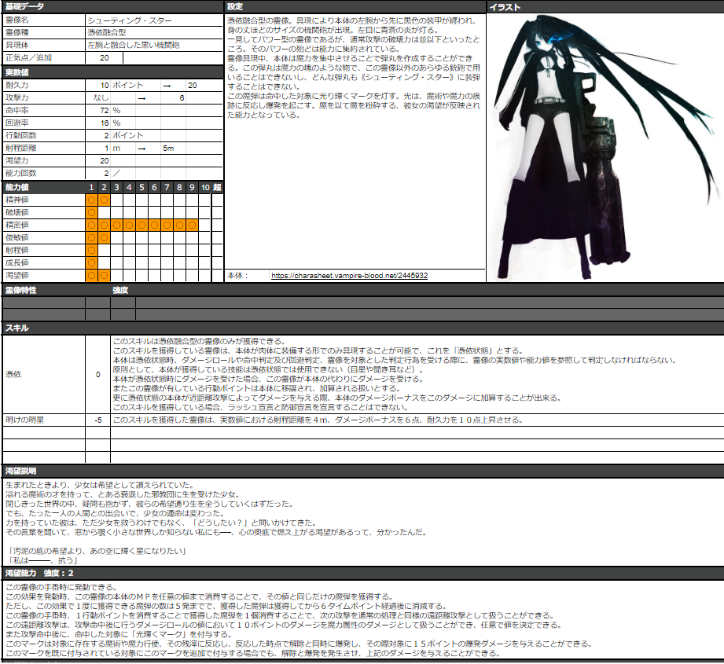This screenshot has width=724, height=664.
Task: Click column header 10 in 能力値 grid
Action: 205,187
